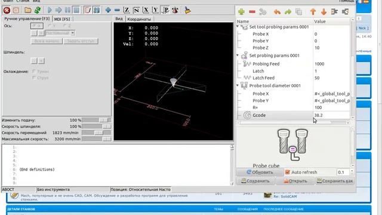Click the auto refresh 0.1 interval field
The image size is (382, 215).
pyautogui.click(x=343, y=172)
